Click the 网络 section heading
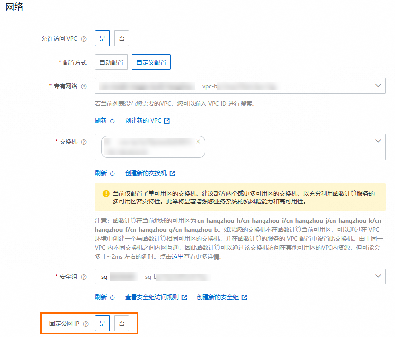Viewport: 395px width, 337px height. (14, 7)
